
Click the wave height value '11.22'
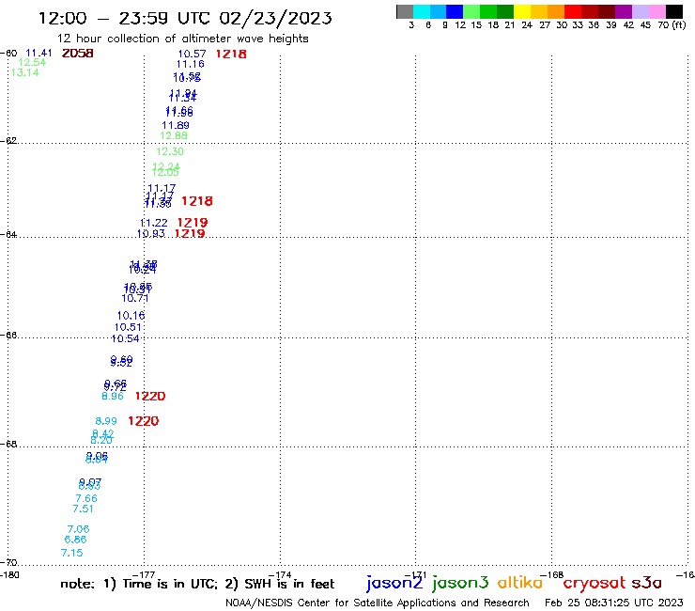point(154,223)
